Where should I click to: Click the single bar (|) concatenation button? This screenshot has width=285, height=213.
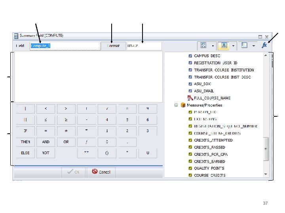coord(25,109)
